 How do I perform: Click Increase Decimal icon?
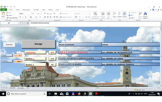click(86, 17)
